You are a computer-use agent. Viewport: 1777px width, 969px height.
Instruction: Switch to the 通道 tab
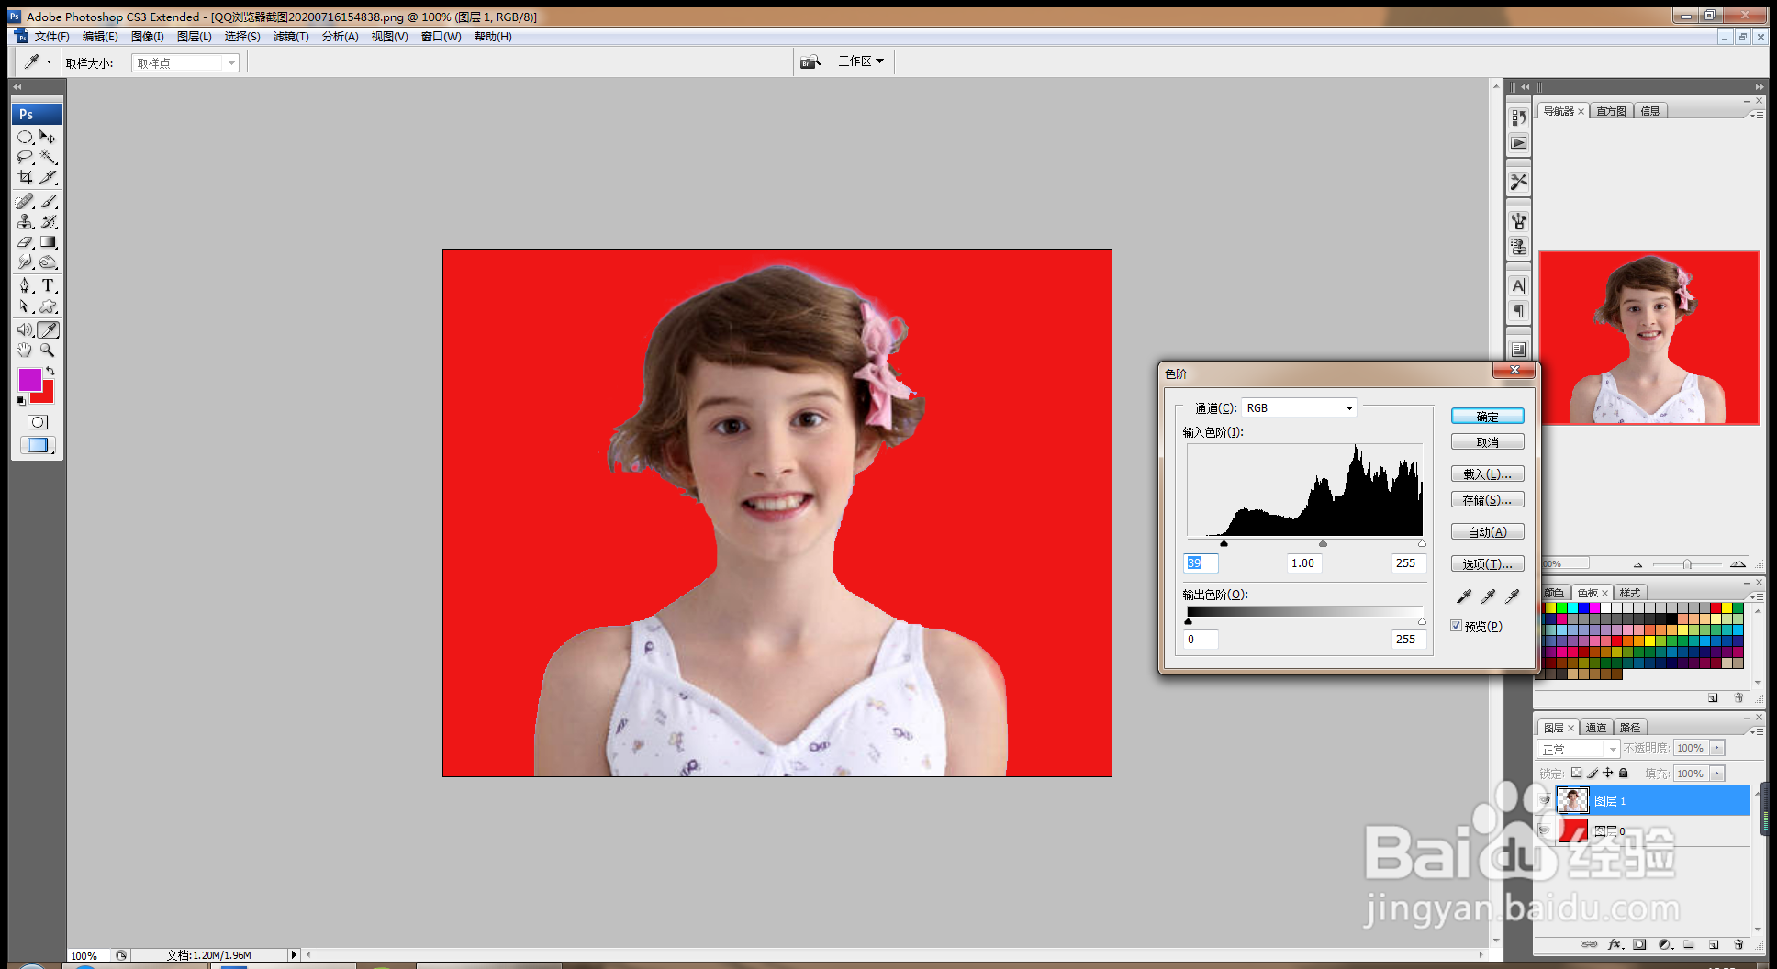click(1596, 728)
